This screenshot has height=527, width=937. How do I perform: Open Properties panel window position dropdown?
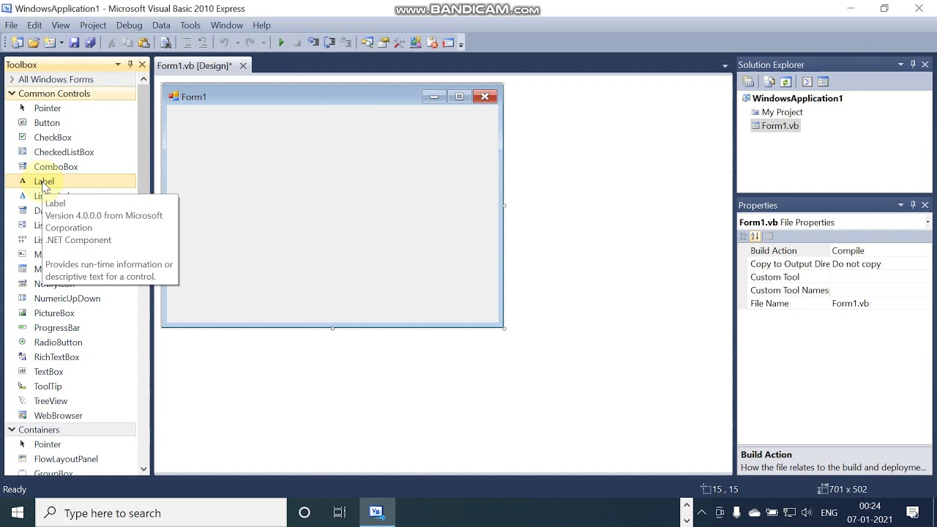click(x=900, y=205)
